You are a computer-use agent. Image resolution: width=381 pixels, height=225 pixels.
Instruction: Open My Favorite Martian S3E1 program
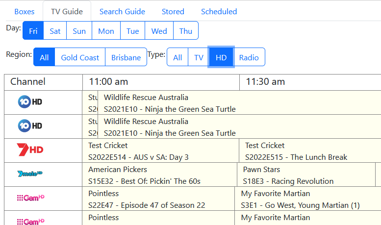pos(308,199)
